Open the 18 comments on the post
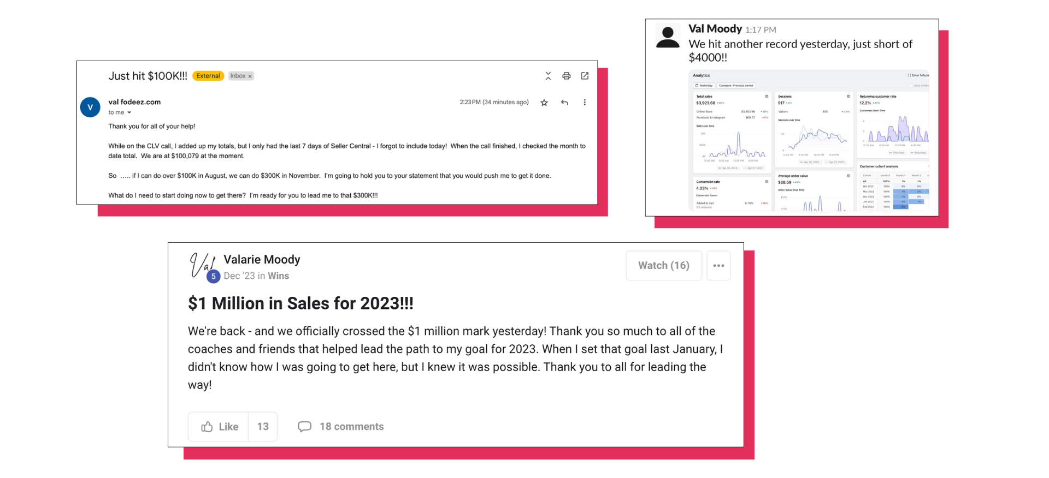 340,426
